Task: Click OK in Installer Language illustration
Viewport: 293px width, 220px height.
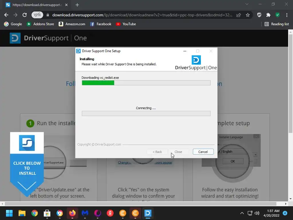Action: (233, 161)
